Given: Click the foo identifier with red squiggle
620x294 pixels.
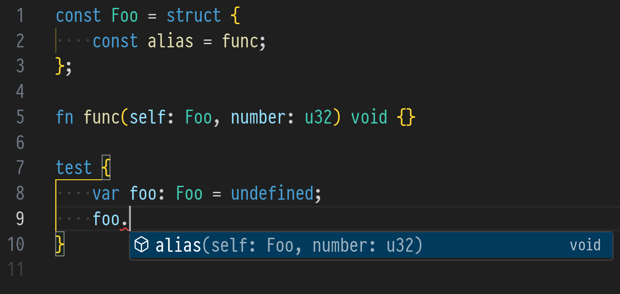Looking at the screenshot, I should point(106,218).
